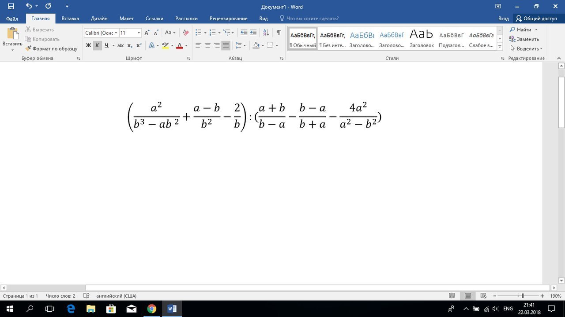Screen dimensions: 565x317
Task: Save the document using the floppy disk icon
Action: 11,6
